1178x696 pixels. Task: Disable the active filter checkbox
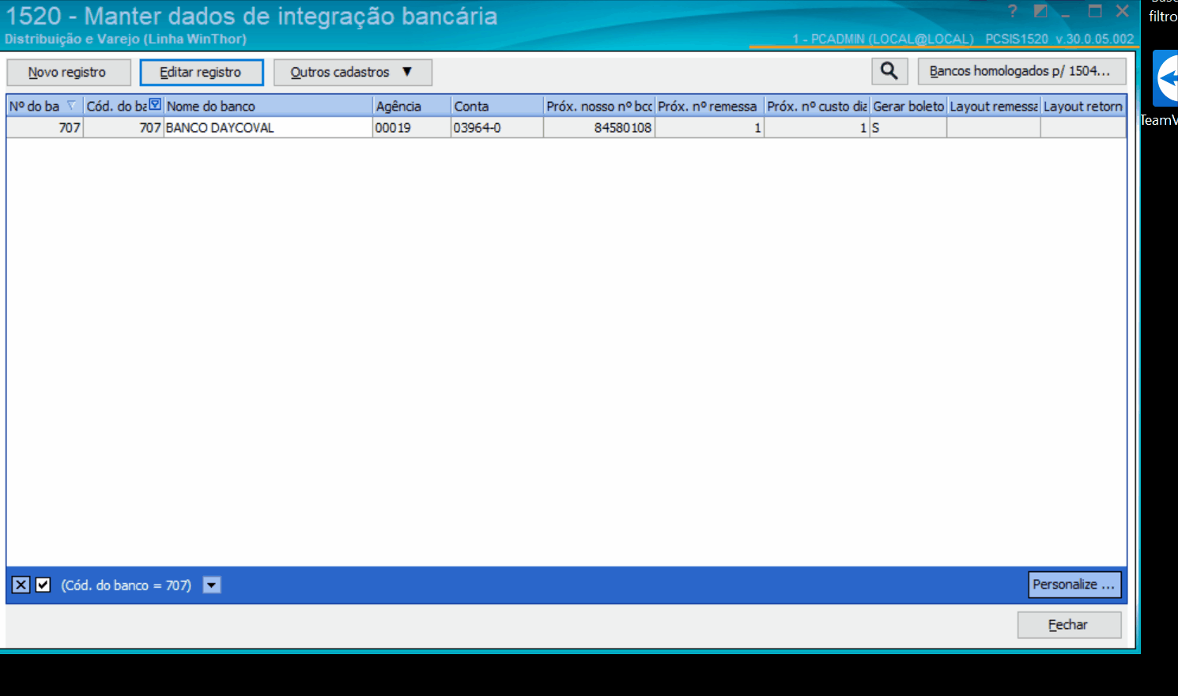(x=43, y=585)
